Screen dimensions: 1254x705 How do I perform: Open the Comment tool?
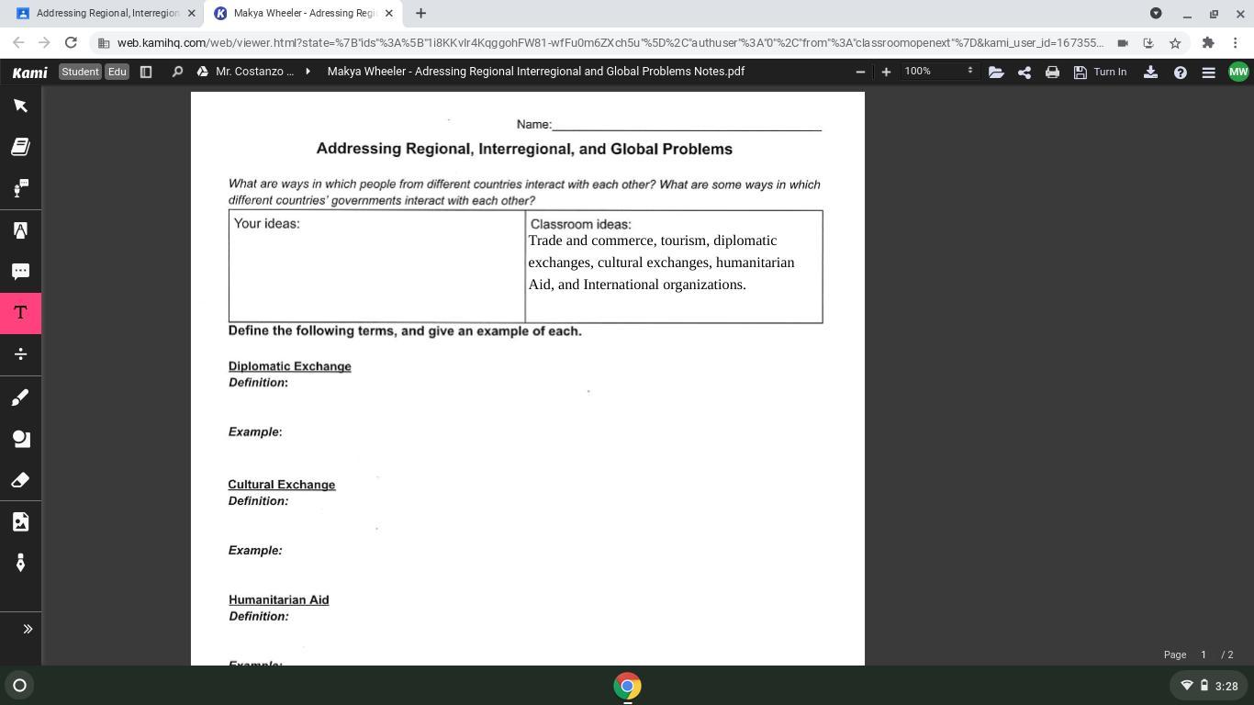pos(20,272)
